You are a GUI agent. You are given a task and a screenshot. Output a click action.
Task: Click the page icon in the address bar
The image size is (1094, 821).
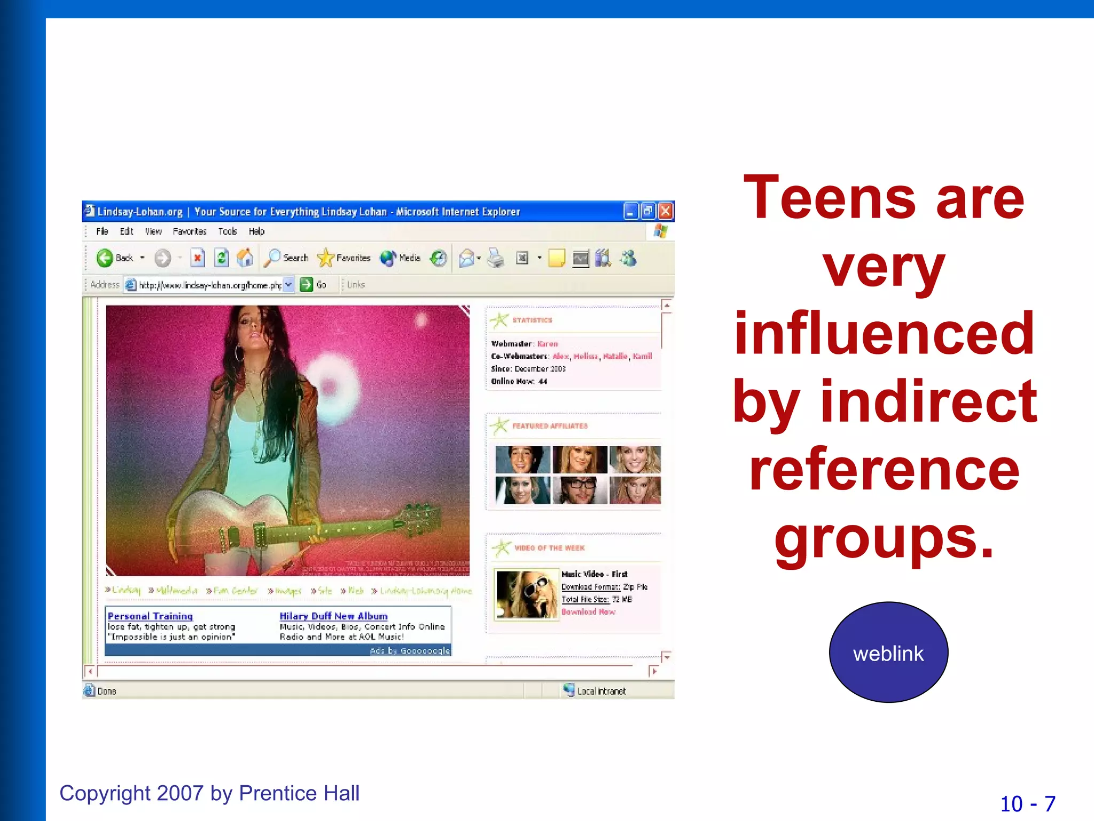(130, 285)
